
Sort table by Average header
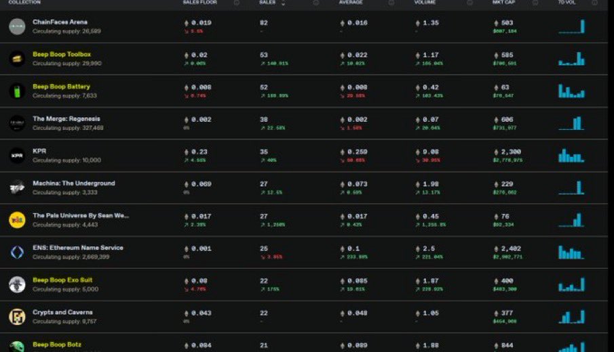(x=351, y=2)
